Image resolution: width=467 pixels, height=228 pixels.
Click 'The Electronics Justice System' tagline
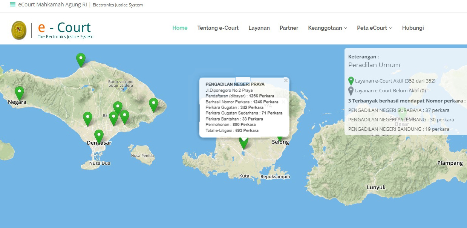(x=66, y=37)
